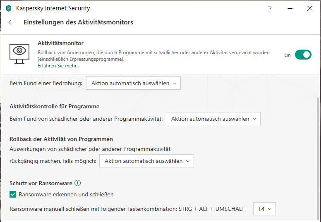Viewport: 321px width, 222px height.
Task: Close the Kaspersky settings window
Action: [309, 8]
